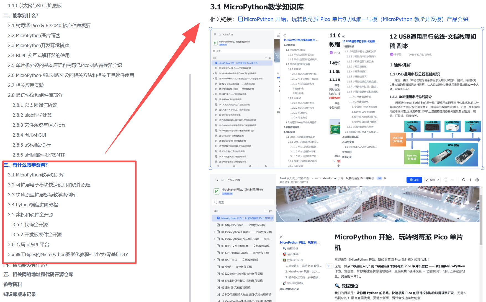Screen dimensions: 486x302
Task: Open the notification bell icon
Action: [x=446, y=180]
